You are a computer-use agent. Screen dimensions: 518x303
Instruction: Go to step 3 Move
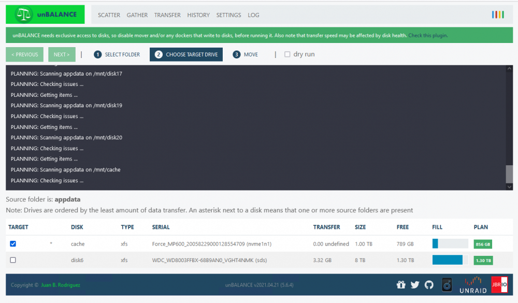pyautogui.click(x=246, y=54)
